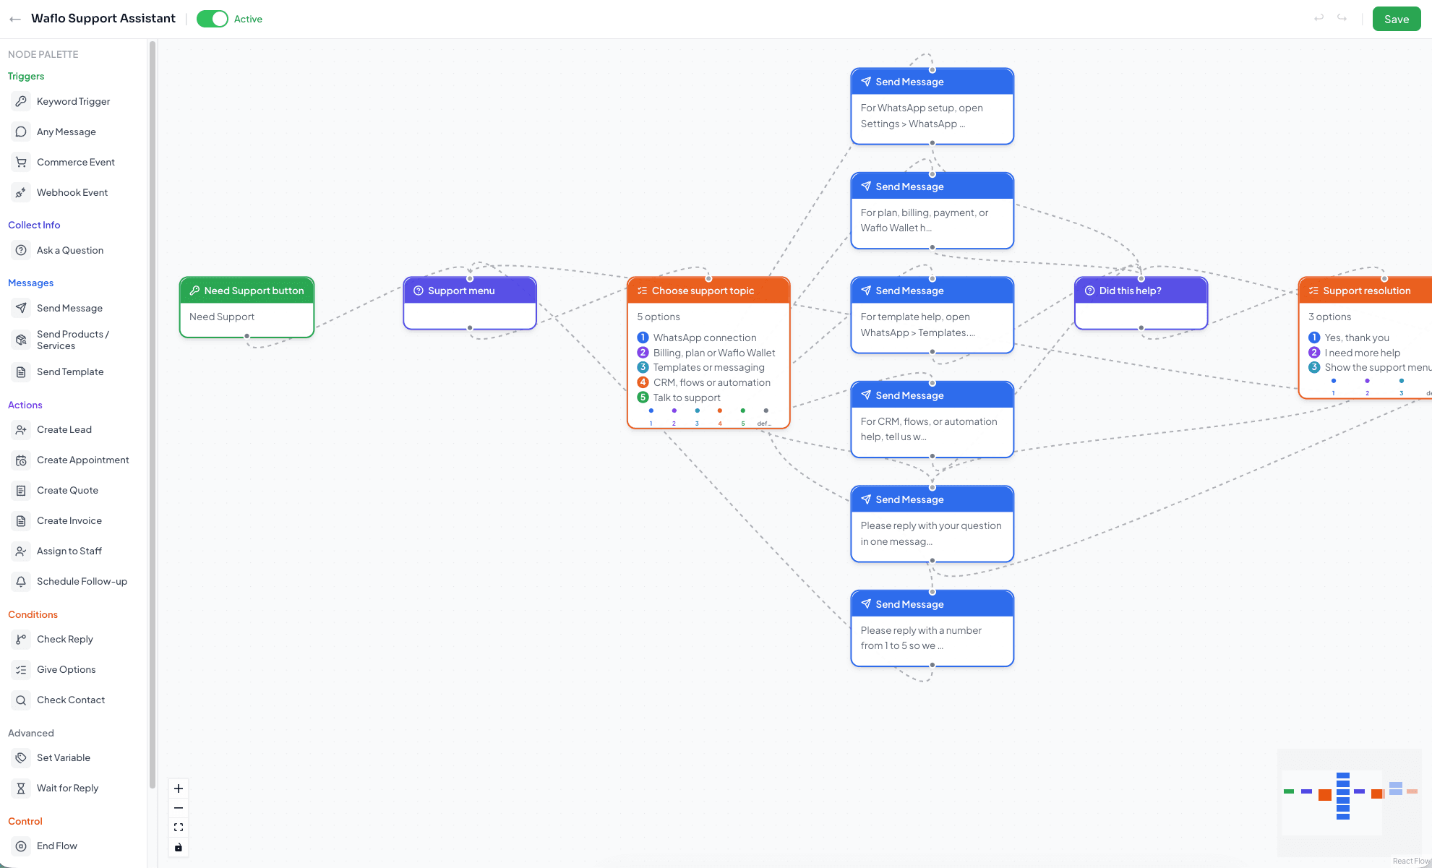This screenshot has height=868, width=1432.
Task: Choose the Create Invoice icon
Action: (21, 520)
